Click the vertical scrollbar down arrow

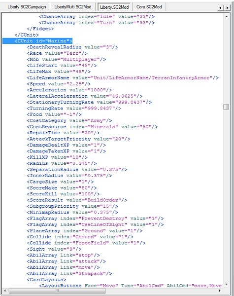(x=226, y=284)
